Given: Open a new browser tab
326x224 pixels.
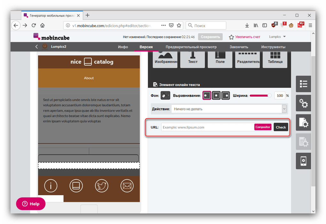Looking at the screenshot, I should [x=88, y=15].
